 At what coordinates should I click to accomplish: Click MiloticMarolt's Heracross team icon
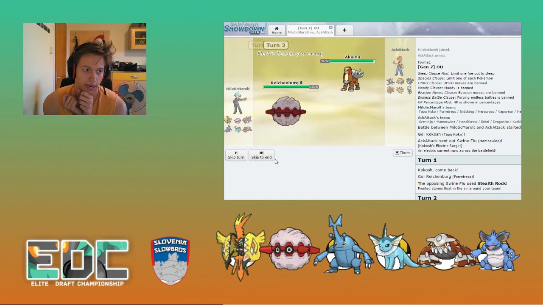228,129
